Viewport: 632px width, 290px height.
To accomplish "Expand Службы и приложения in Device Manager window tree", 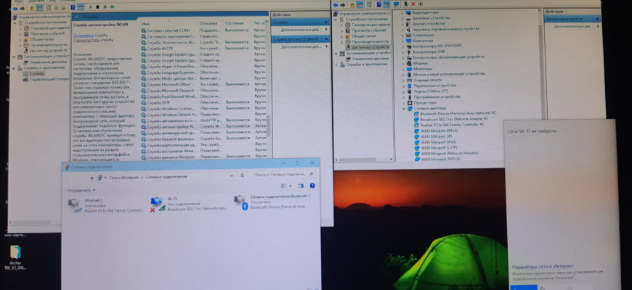I will point(336,65).
